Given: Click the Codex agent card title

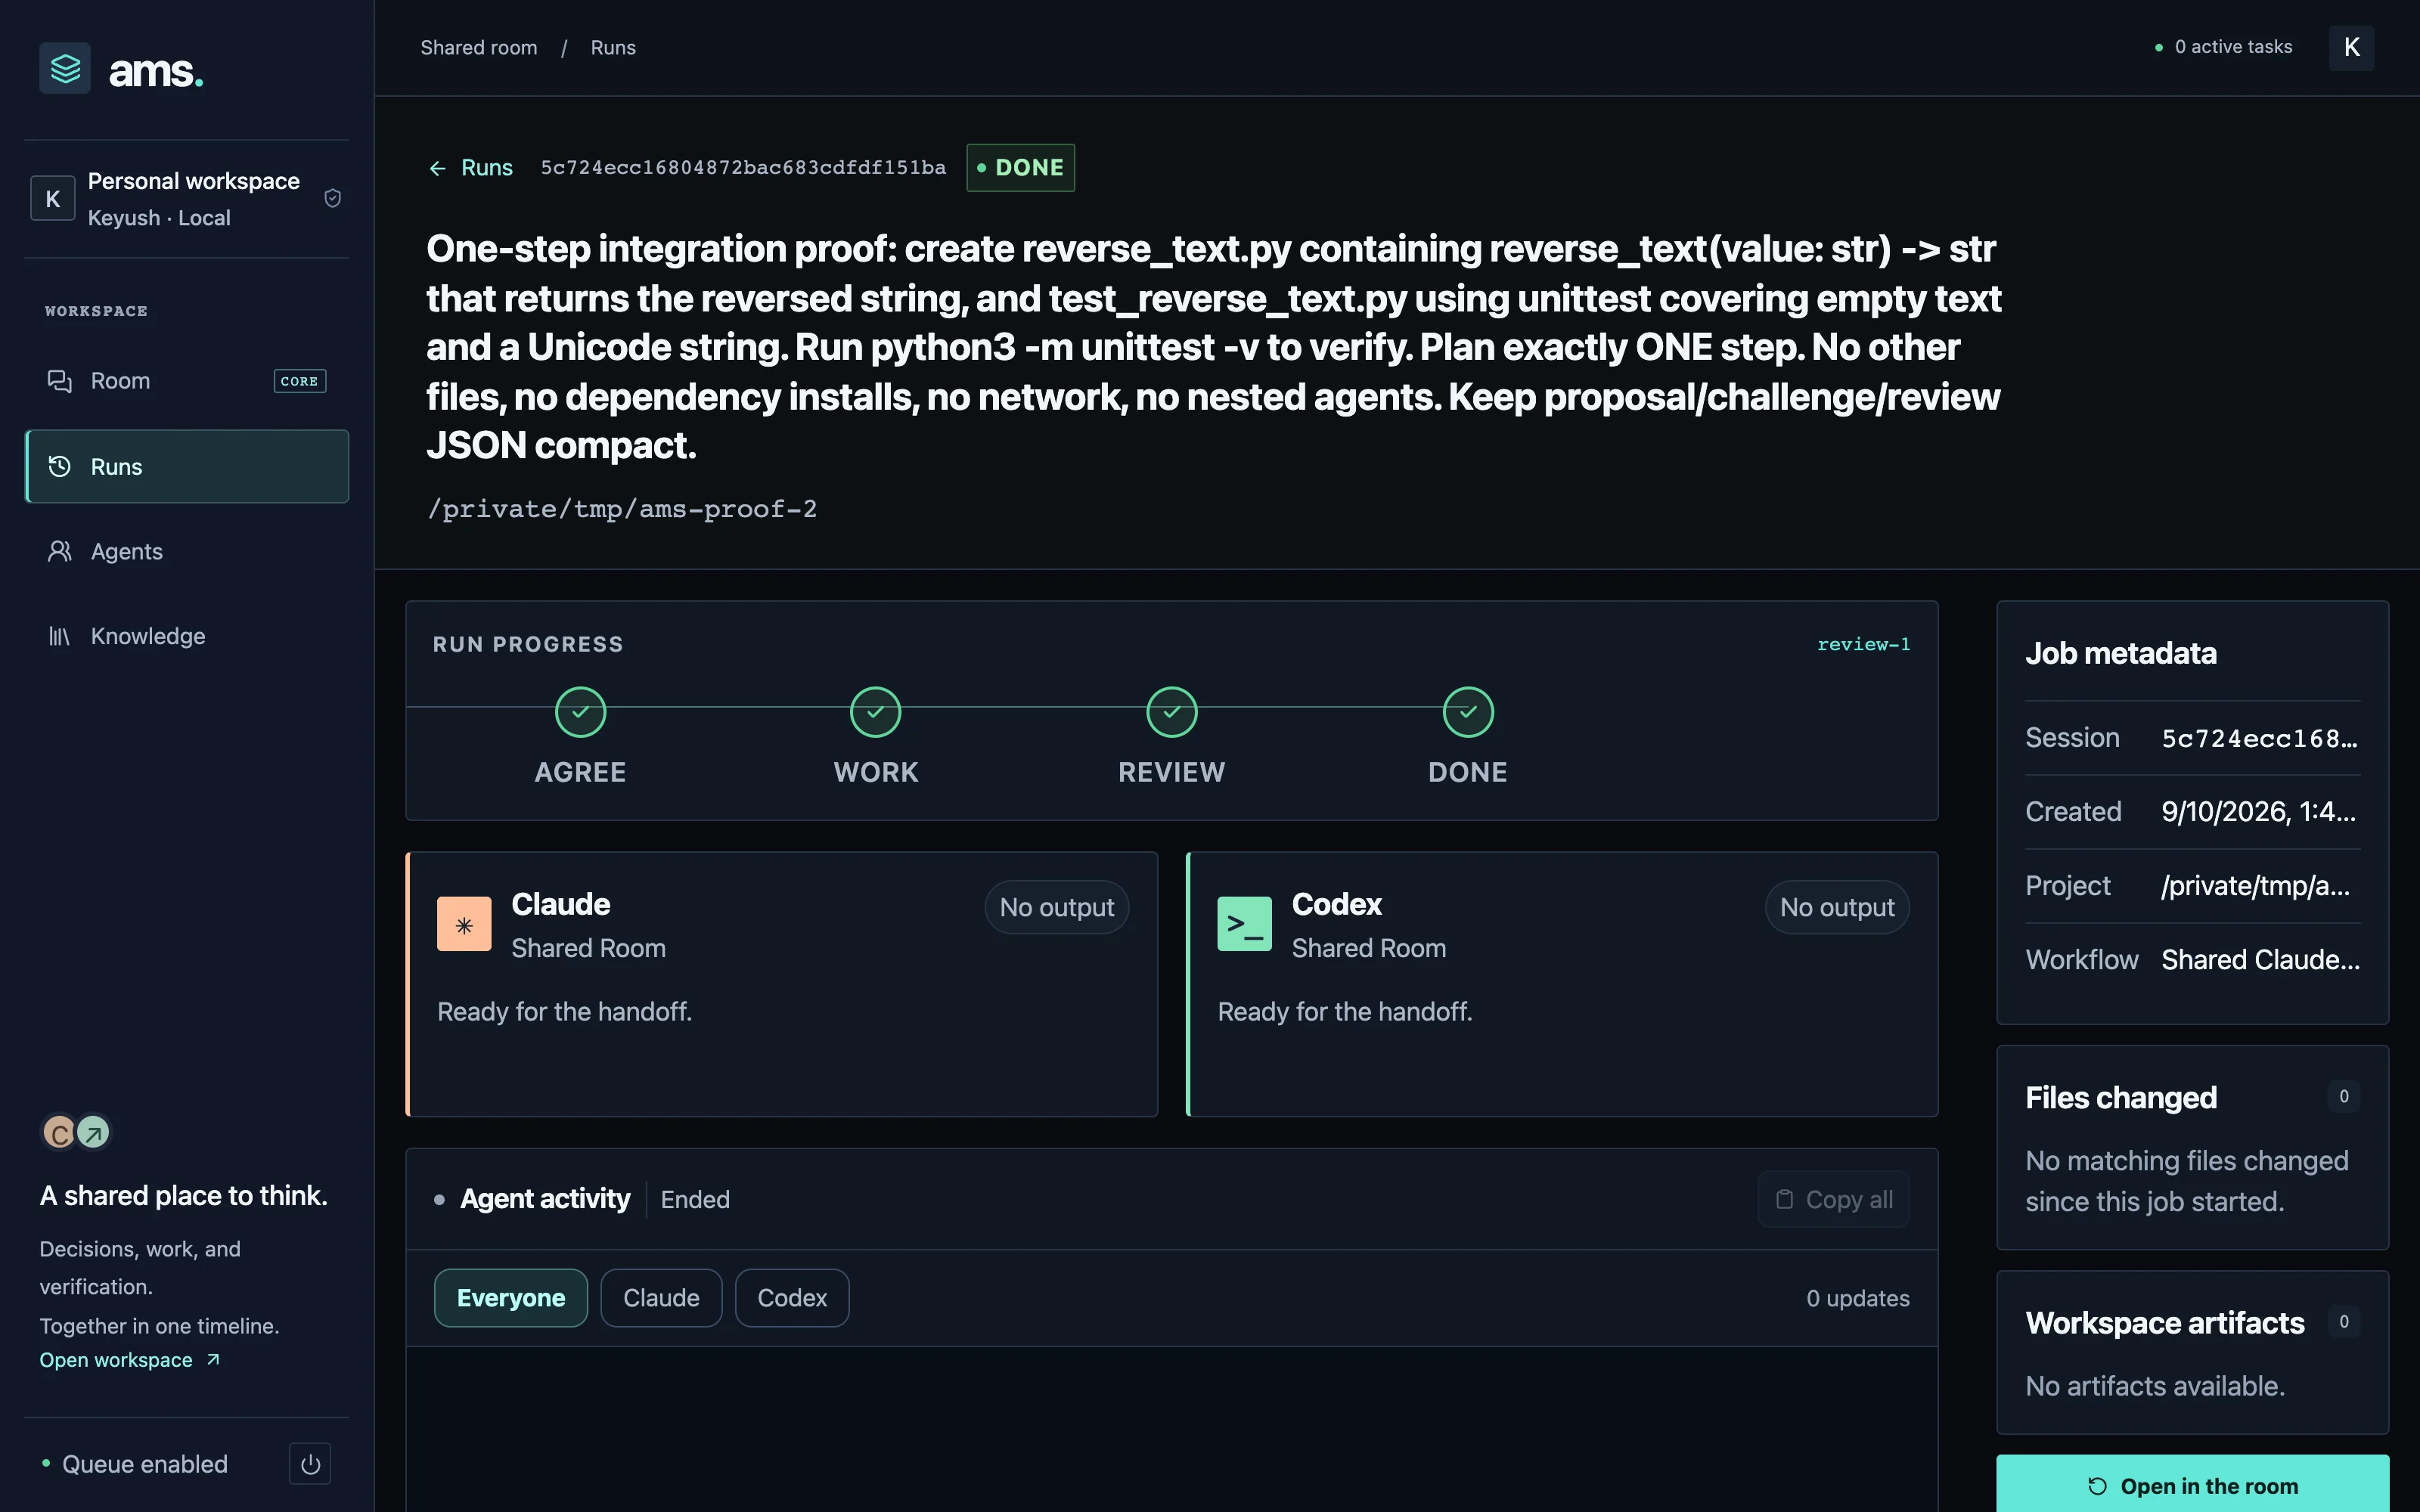Looking at the screenshot, I should pos(1337,904).
